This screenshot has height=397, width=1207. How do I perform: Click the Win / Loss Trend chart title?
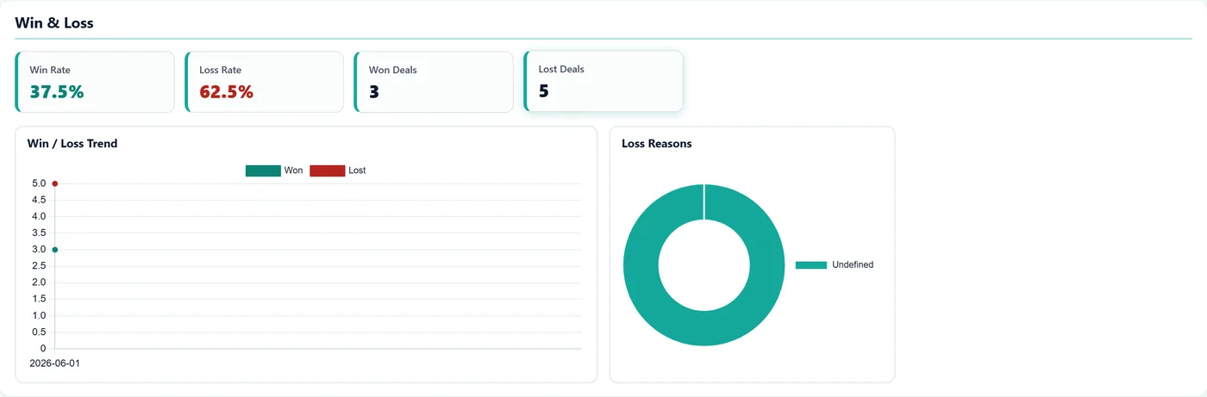(x=72, y=144)
